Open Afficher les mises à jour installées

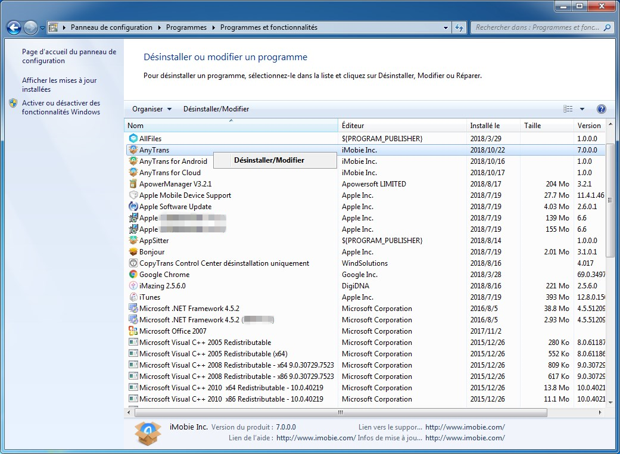(60, 85)
